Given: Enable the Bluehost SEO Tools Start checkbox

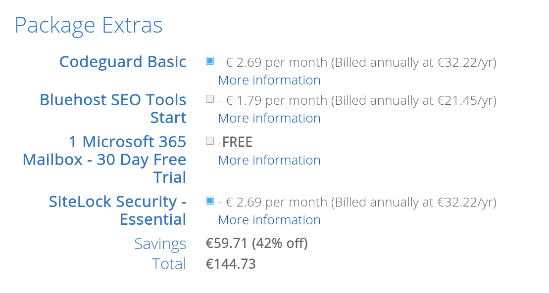Looking at the screenshot, I should (x=210, y=99).
